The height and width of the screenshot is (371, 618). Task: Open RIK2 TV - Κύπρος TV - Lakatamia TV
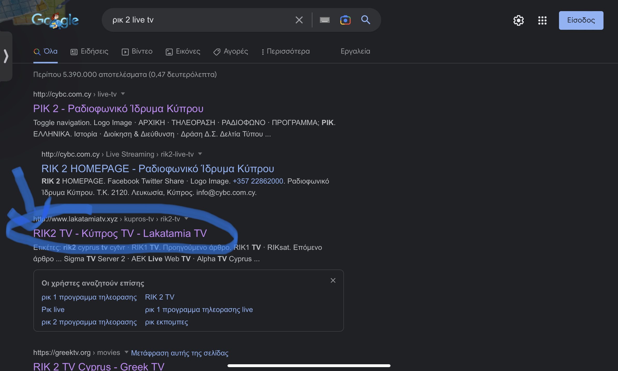(120, 233)
